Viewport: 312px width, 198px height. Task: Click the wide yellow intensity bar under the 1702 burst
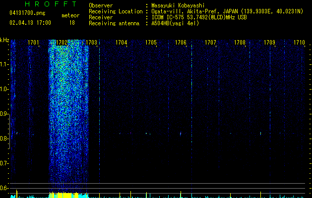pos(63,195)
